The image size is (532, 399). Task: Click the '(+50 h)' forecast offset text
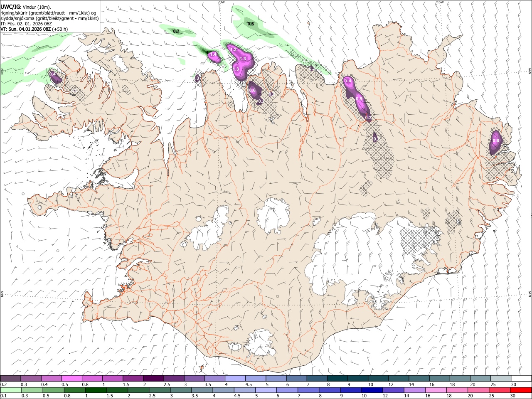pyautogui.click(x=60, y=29)
